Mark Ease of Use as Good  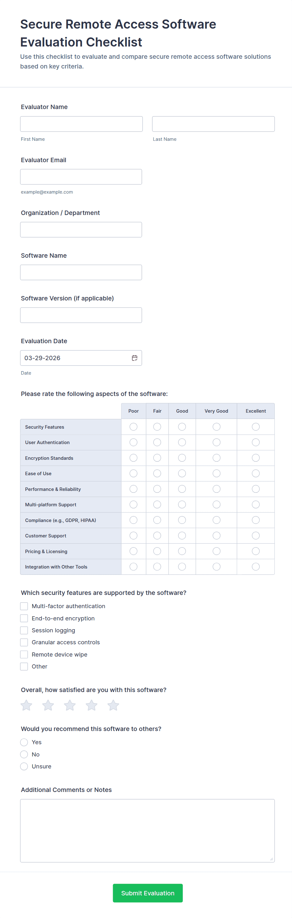pos(182,473)
